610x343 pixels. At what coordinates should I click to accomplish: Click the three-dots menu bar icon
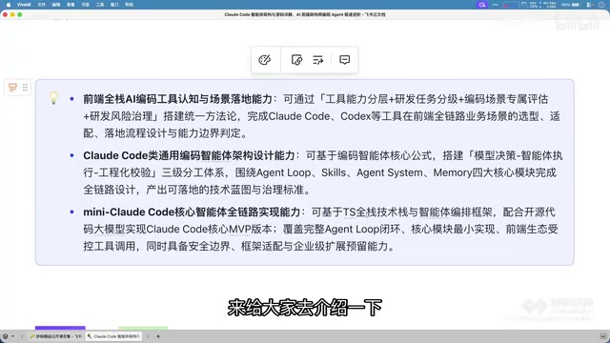[x=496, y=5]
